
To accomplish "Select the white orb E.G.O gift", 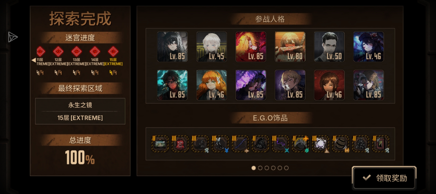I will [x=320, y=144].
